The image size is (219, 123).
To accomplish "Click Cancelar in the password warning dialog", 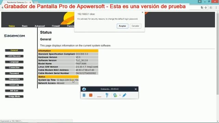I will click(x=136, y=26).
